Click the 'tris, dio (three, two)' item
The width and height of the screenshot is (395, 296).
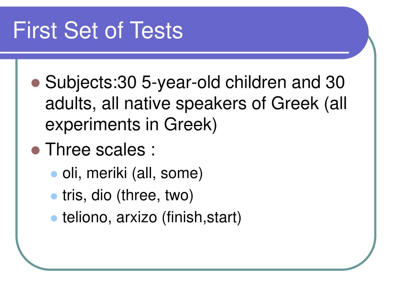click(x=128, y=195)
